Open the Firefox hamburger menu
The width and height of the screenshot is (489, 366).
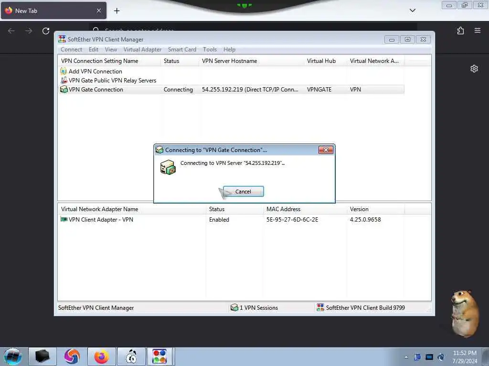click(478, 30)
